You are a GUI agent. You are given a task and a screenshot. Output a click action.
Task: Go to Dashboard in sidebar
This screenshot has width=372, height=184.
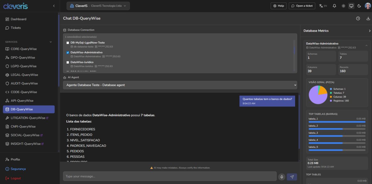click(x=18, y=19)
